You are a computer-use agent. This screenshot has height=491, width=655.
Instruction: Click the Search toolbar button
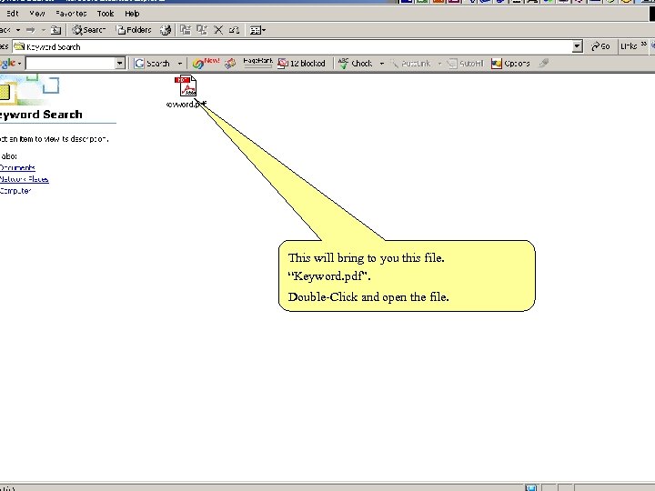pyautogui.click(x=88, y=30)
